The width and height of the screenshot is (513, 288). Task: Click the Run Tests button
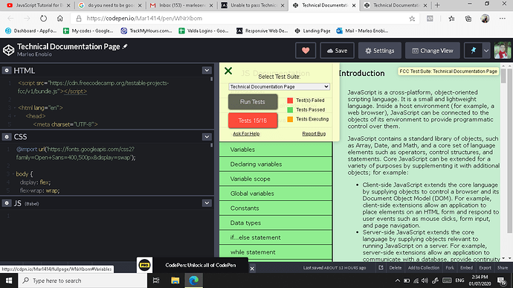(x=253, y=102)
